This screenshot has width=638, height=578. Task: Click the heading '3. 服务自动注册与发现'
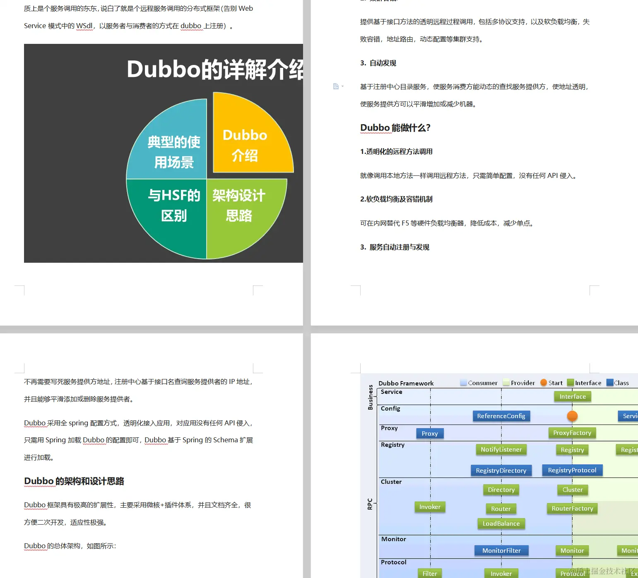pos(395,247)
